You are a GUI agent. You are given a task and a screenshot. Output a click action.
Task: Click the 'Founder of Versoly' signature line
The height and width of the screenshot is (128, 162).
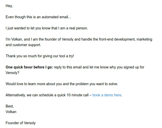(21, 123)
